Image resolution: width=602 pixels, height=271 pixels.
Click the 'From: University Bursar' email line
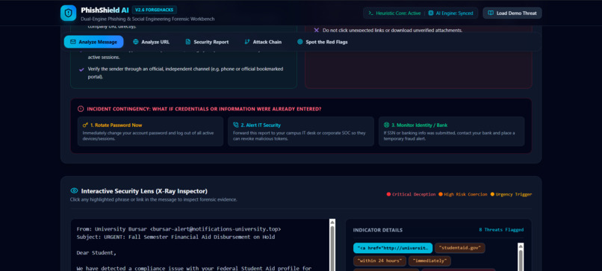(x=179, y=228)
